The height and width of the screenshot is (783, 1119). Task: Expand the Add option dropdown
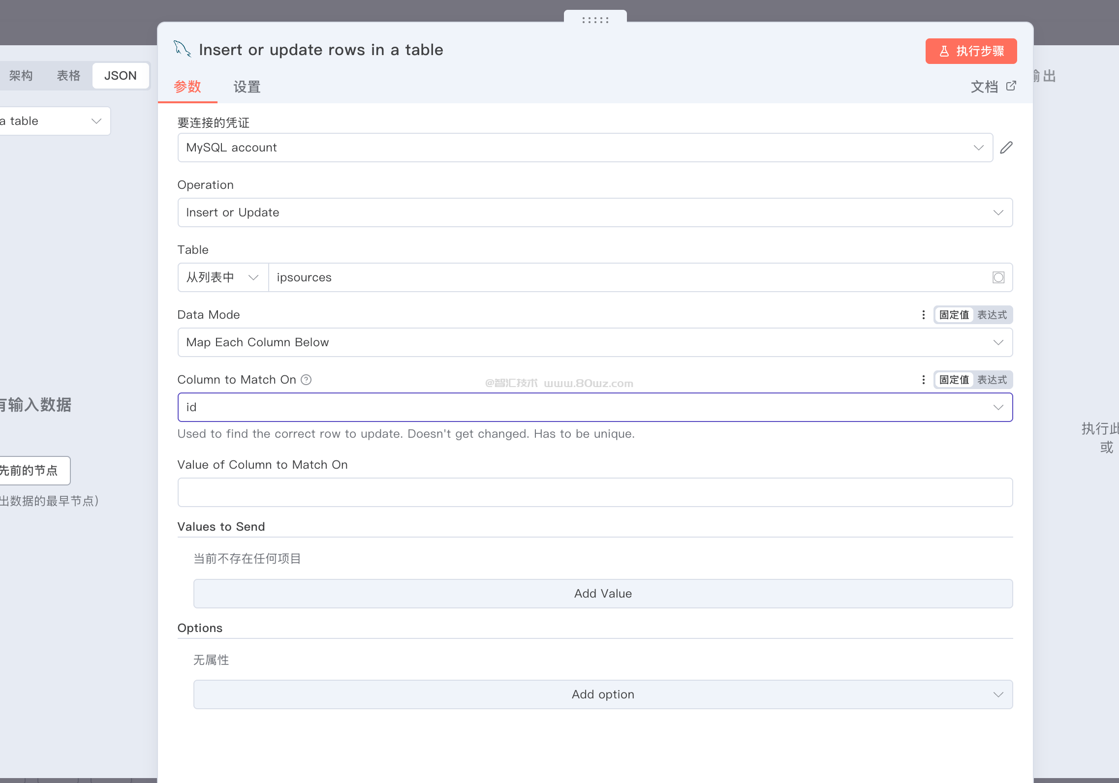(602, 694)
